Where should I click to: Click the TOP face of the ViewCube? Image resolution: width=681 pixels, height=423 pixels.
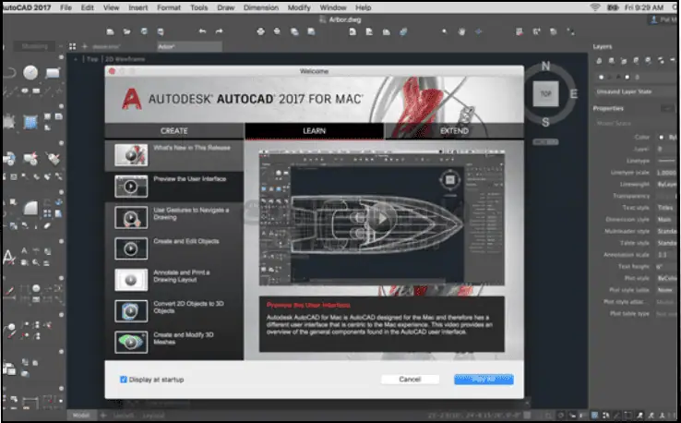click(545, 93)
